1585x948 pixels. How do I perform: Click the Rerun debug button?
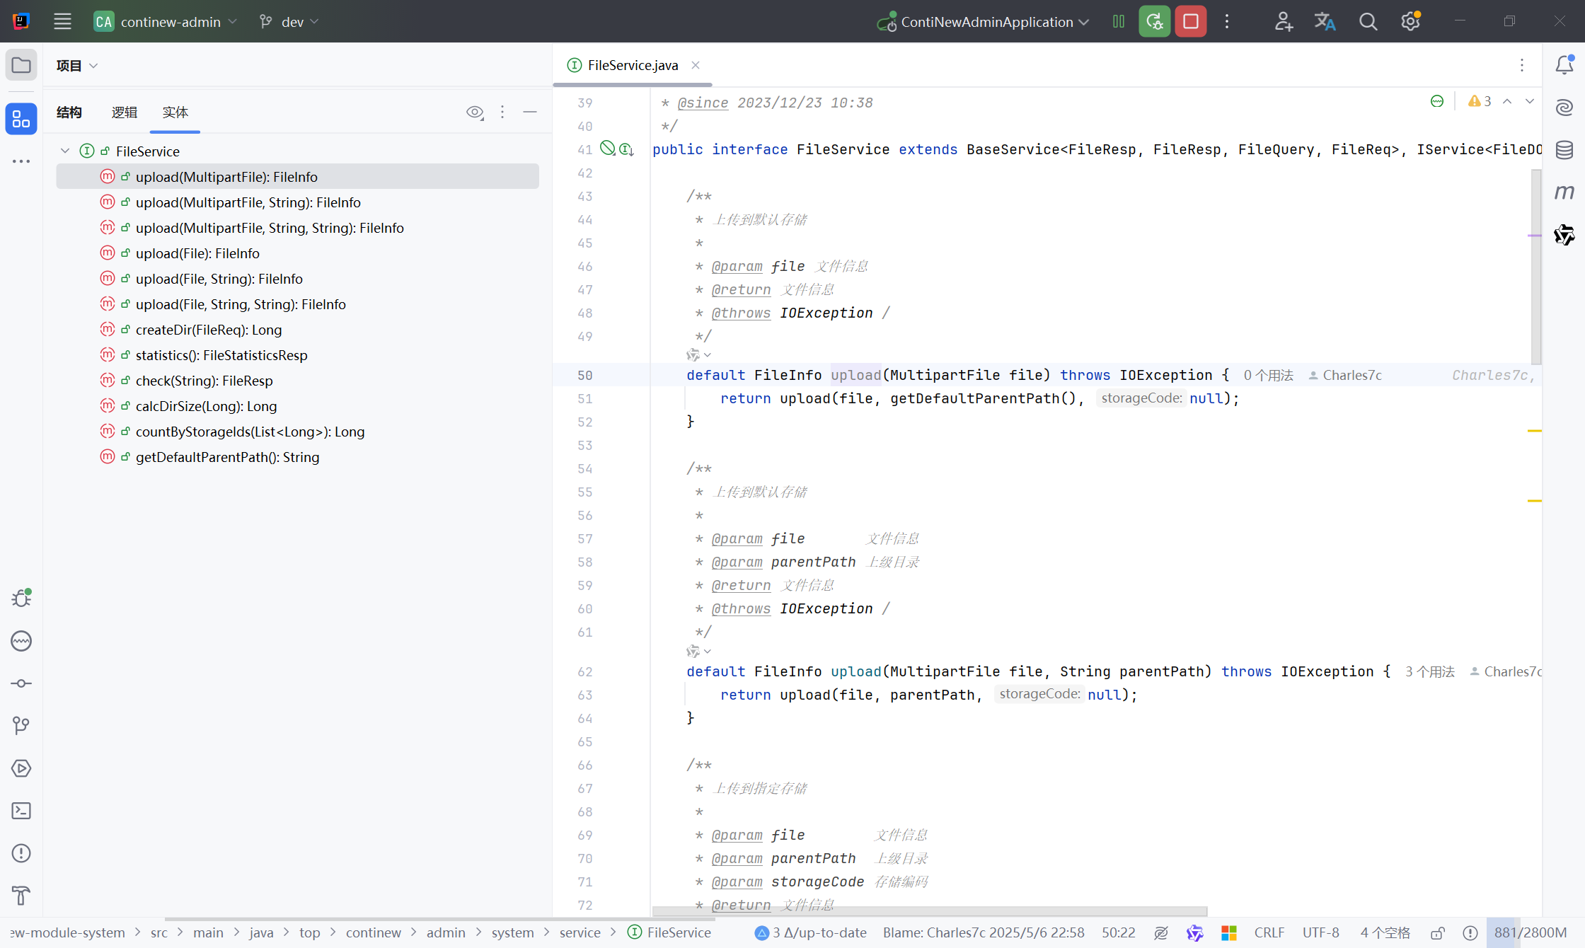(x=1154, y=21)
